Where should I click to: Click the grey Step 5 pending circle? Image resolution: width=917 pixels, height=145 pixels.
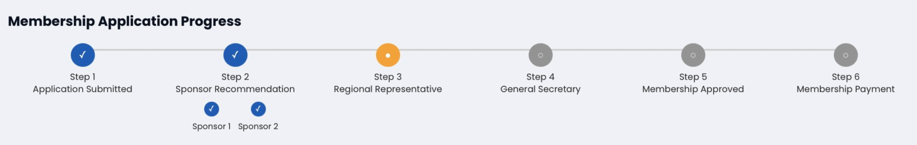pyautogui.click(x=693, y=55)
